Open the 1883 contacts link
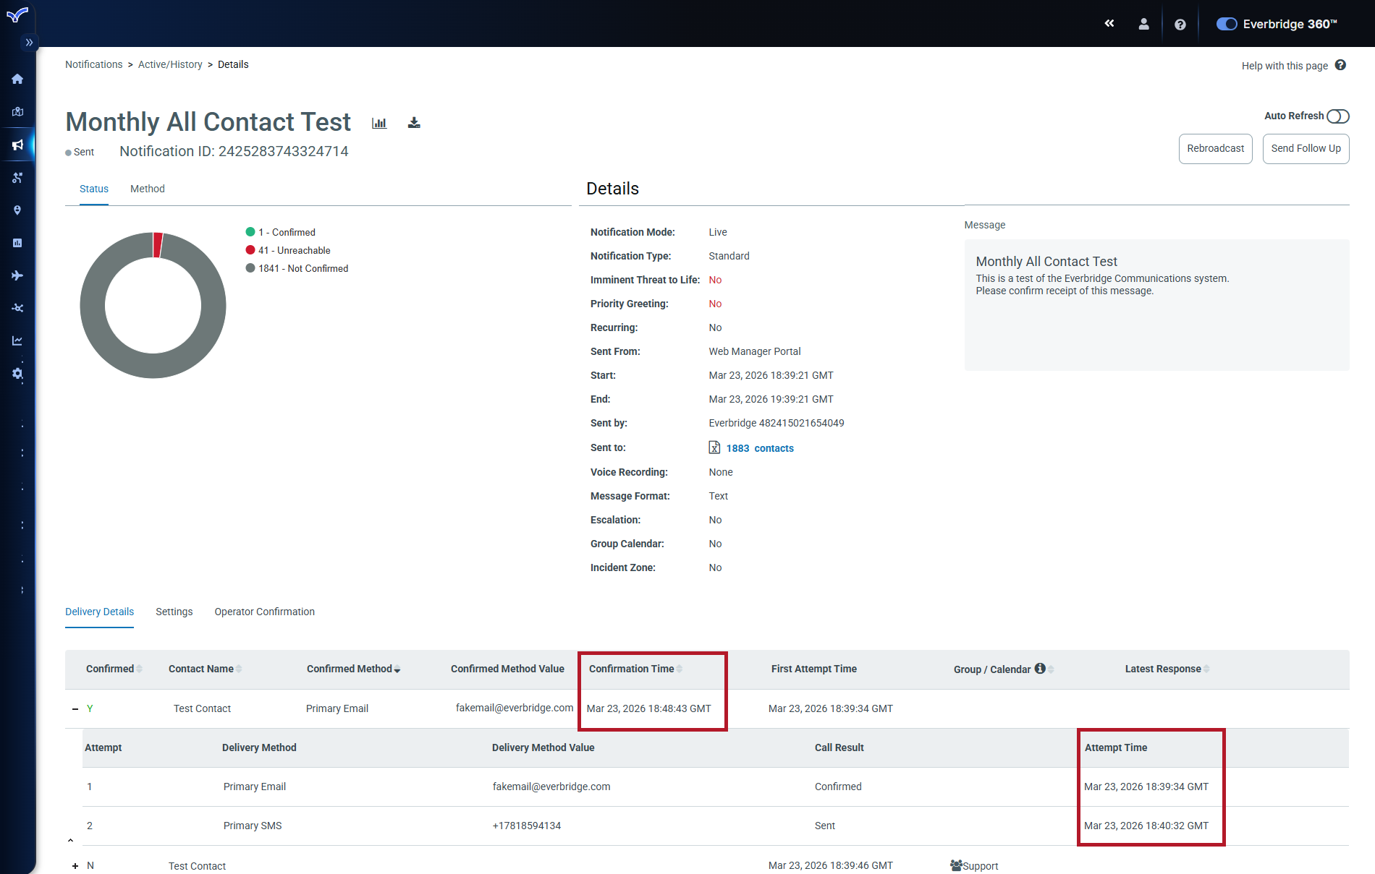The height and width of the screenshot is (874, 1375). (759, 448)
